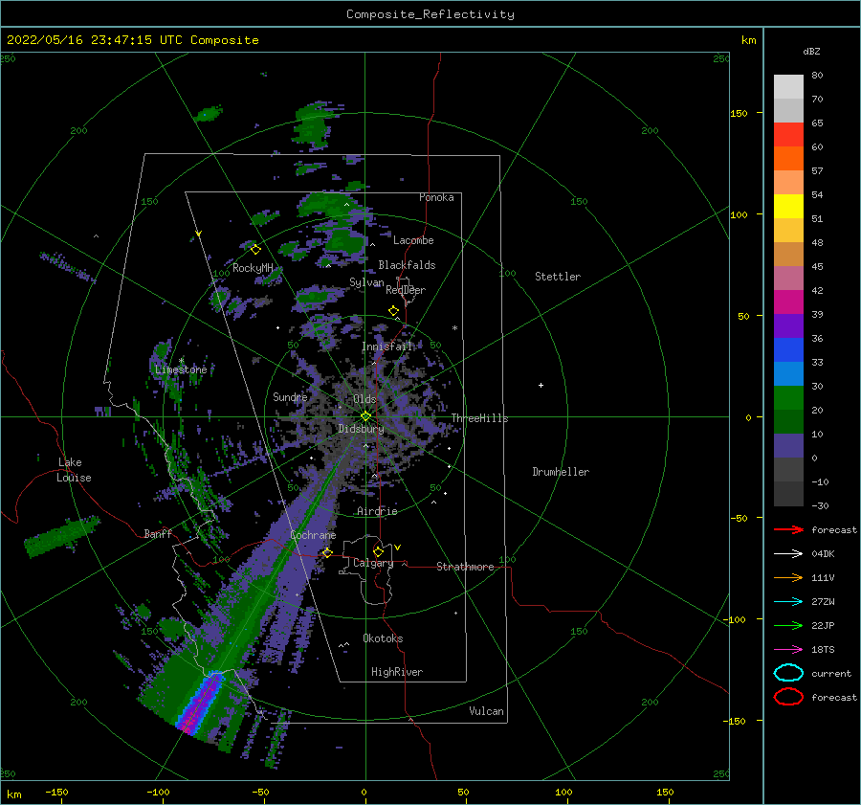
Task: Click the yellow diamond marker below RedDeer
Action: pyautogui.click(x=393, y=311)
